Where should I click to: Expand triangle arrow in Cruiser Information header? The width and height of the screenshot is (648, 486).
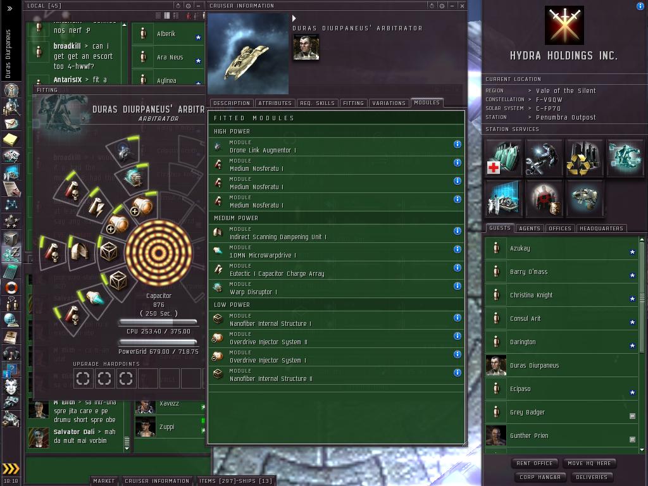(x=294, y=18)
